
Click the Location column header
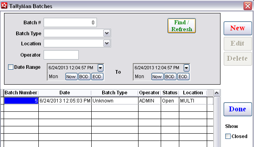[x=193, y=93]
